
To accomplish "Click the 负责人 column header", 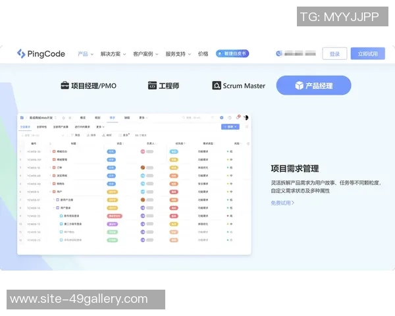I will click(151, 144).
